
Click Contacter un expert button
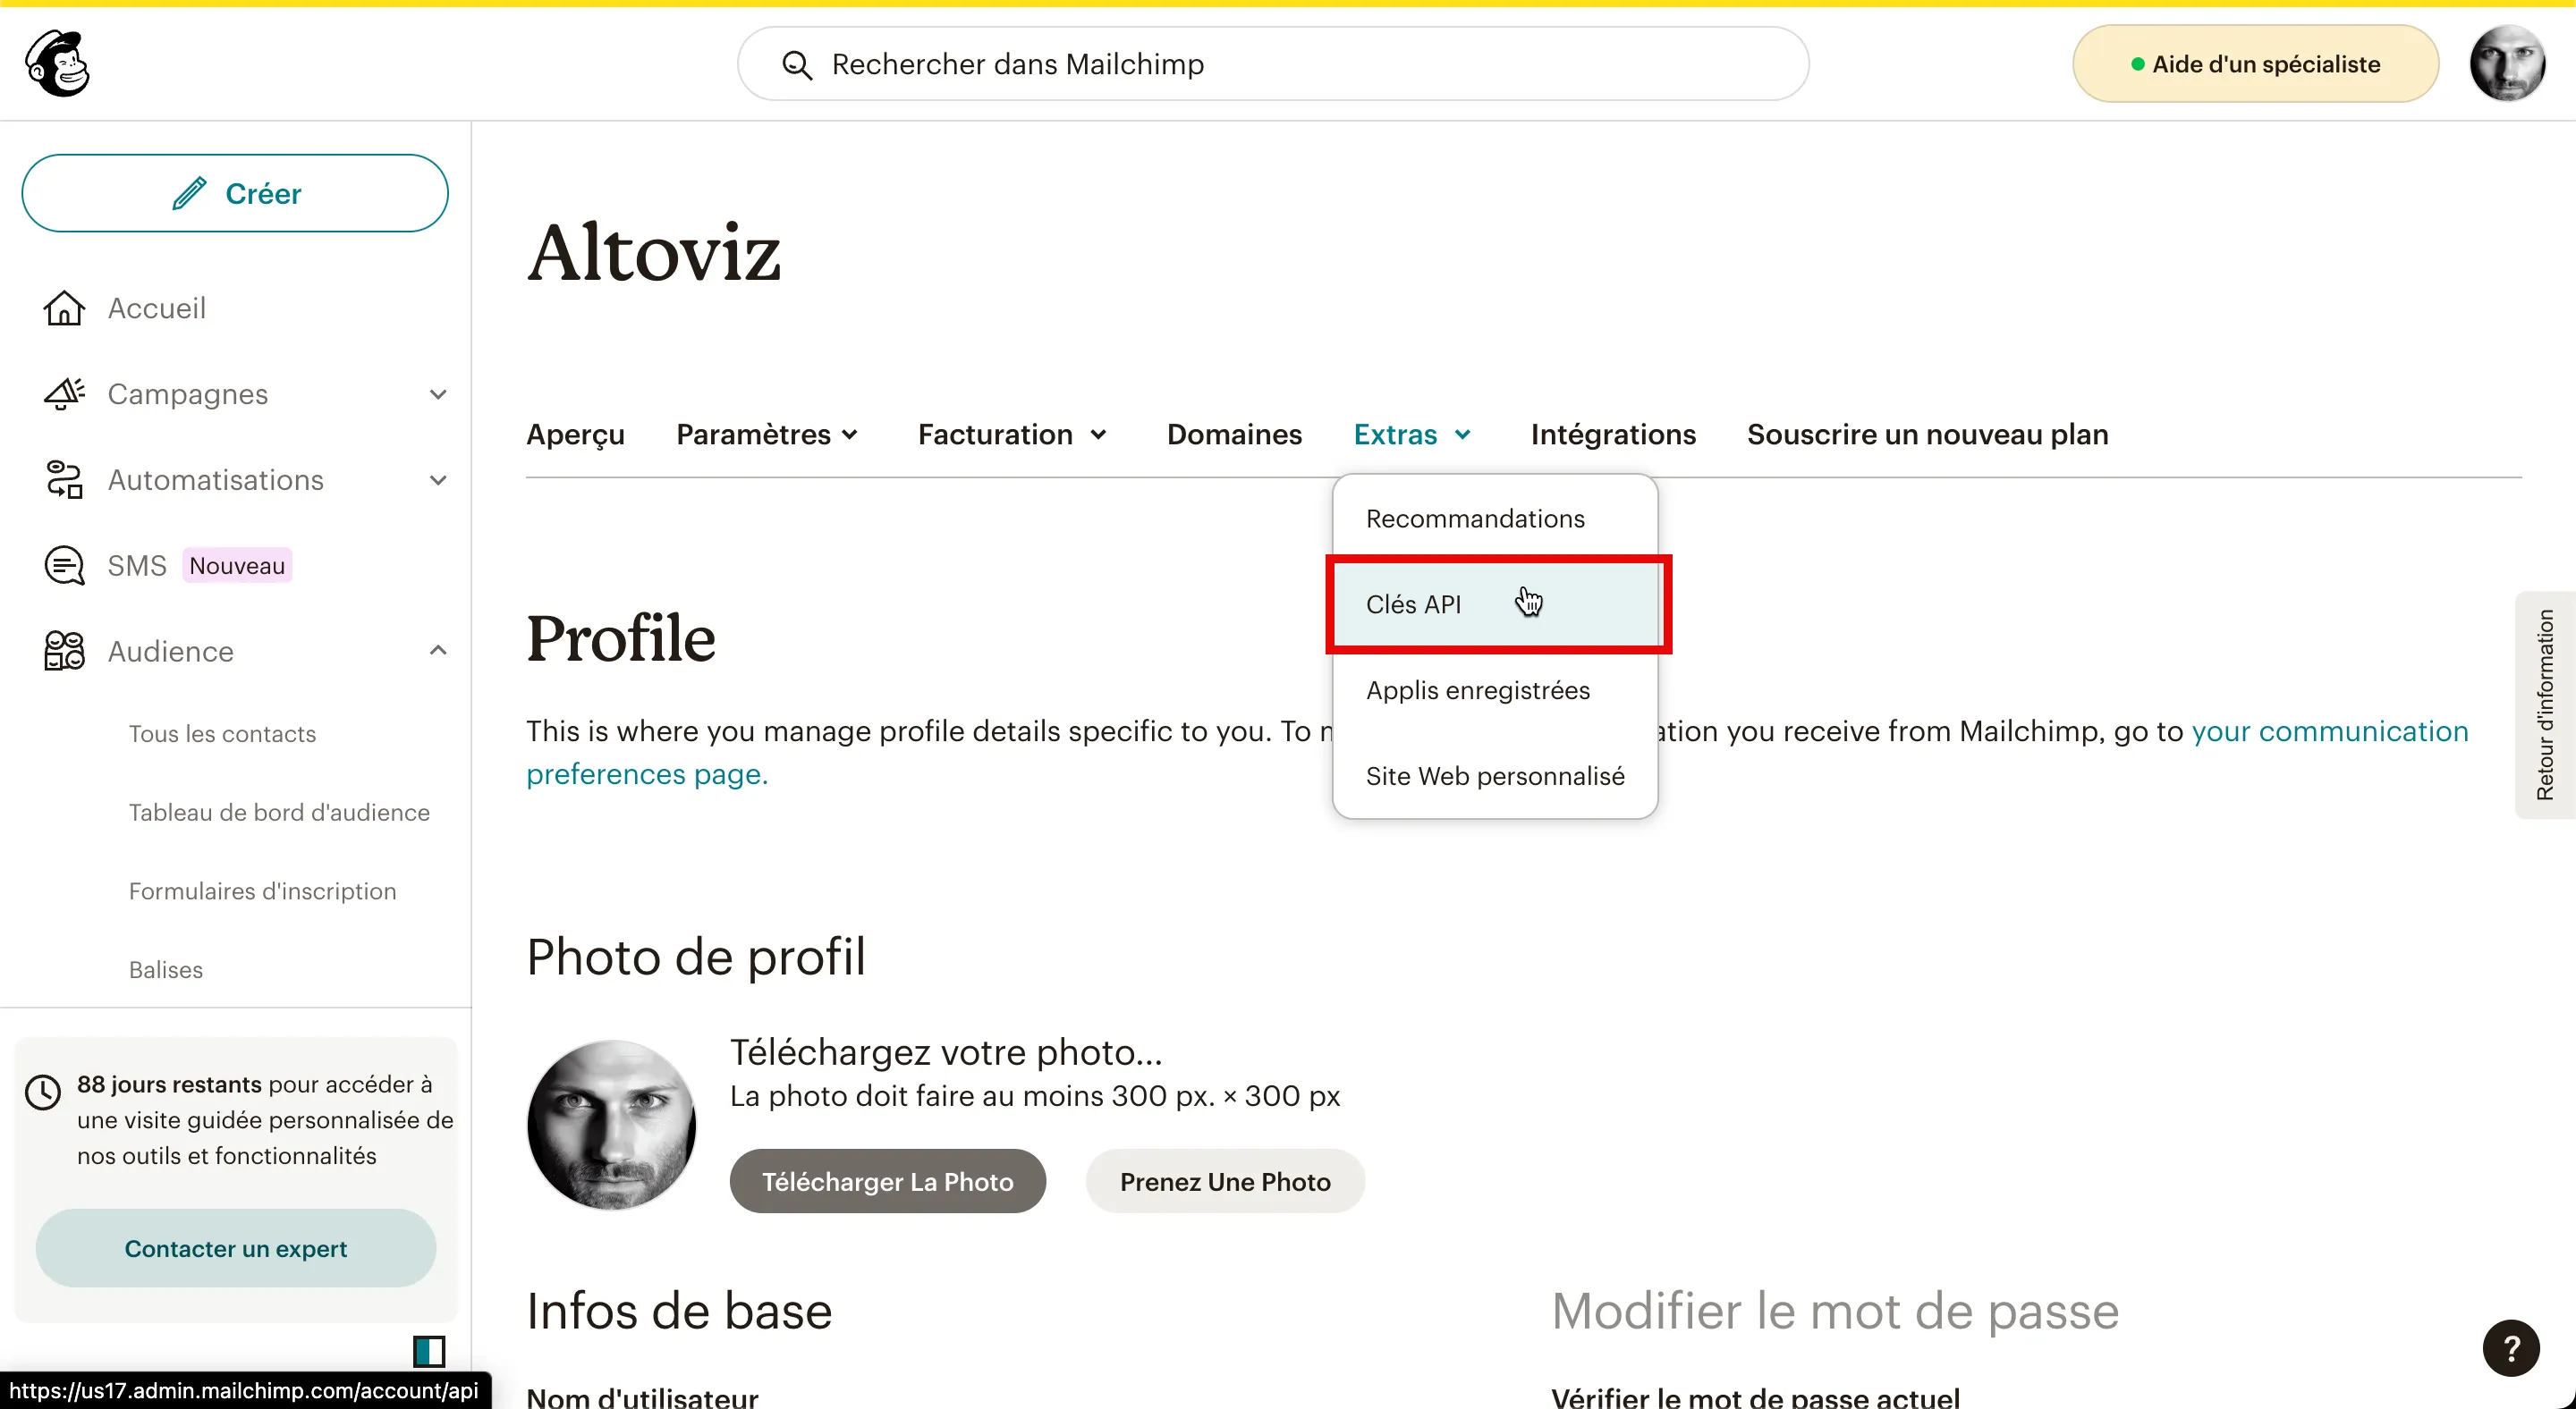(236, 1248)
